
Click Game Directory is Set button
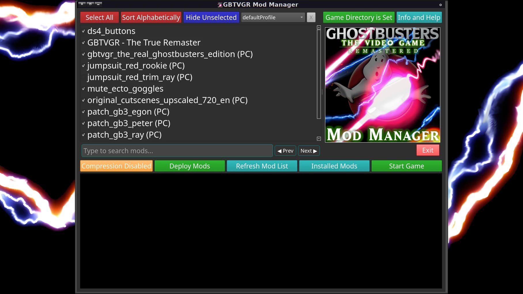point(359,17)
